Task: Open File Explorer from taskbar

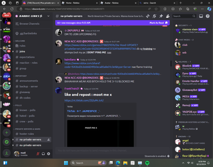Action: tap(125, 163)
